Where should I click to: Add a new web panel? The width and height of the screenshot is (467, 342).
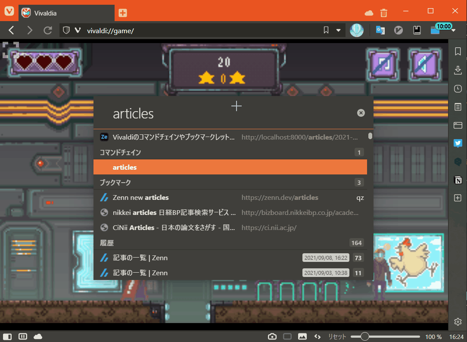pos(458,198)
